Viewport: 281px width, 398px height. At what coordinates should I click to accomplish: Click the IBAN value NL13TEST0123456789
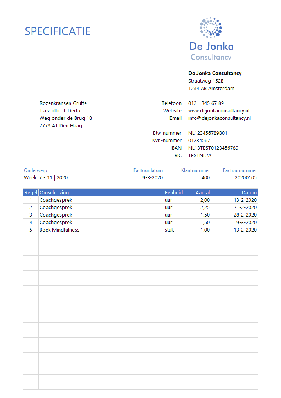click(x=213, y=148)
